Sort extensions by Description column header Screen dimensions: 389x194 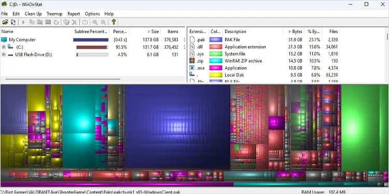[253, 32]
